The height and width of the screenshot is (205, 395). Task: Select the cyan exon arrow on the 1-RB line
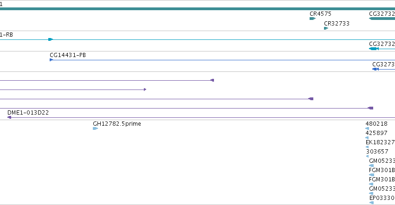51,39
